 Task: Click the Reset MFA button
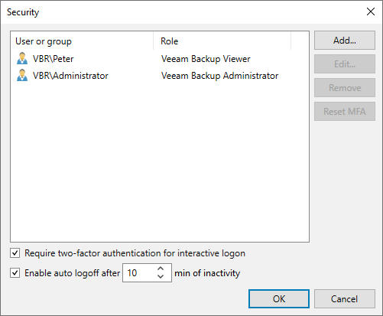point(345,112)
